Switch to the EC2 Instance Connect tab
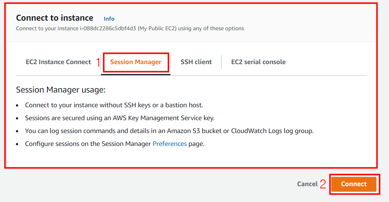 coord(58,62)
